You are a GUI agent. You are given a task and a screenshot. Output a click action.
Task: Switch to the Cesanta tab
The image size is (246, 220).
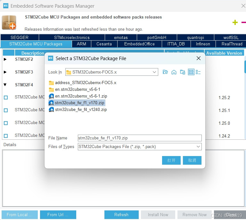coord(104,44)
